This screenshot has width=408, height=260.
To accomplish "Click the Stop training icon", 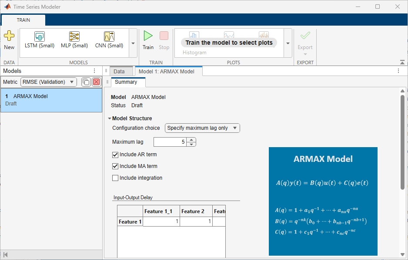I will point(164,36).
